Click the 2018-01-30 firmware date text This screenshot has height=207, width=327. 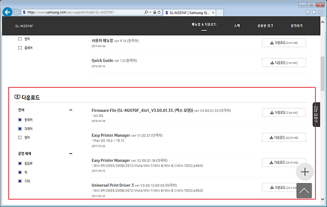tap(99, 121)
